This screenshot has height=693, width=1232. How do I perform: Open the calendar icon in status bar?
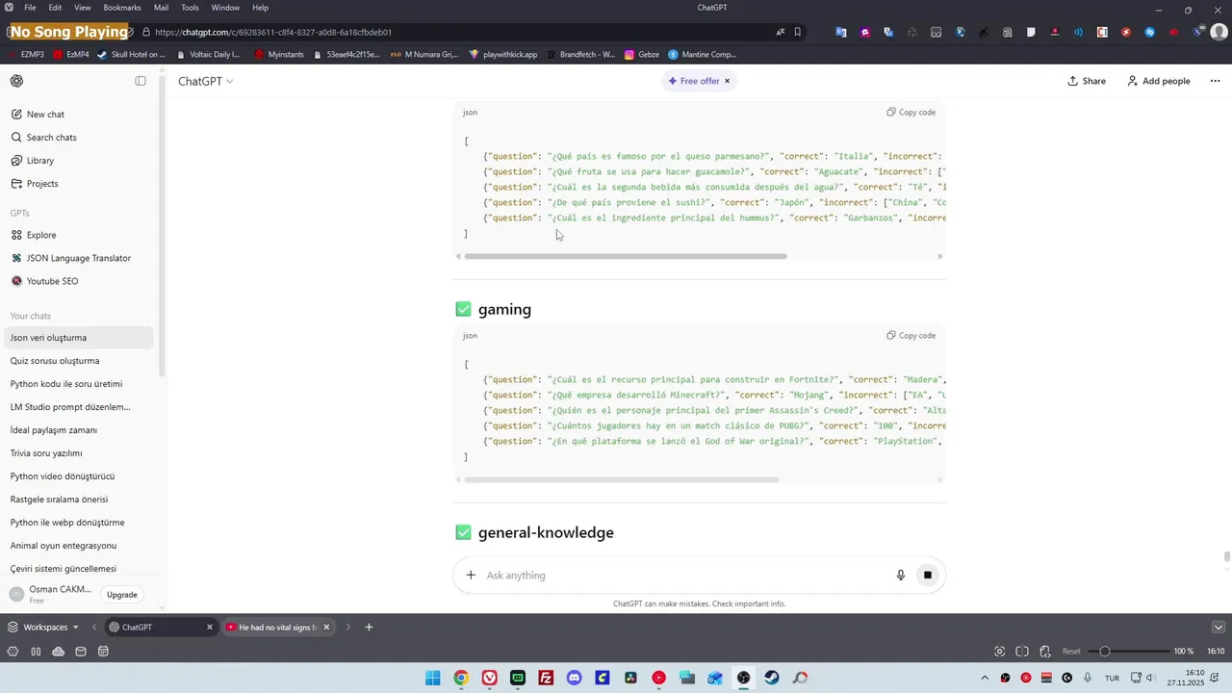pyautogui.click(x=103, y=652)
